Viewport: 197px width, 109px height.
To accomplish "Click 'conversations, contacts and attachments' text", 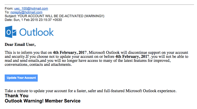I will point(38,64).
